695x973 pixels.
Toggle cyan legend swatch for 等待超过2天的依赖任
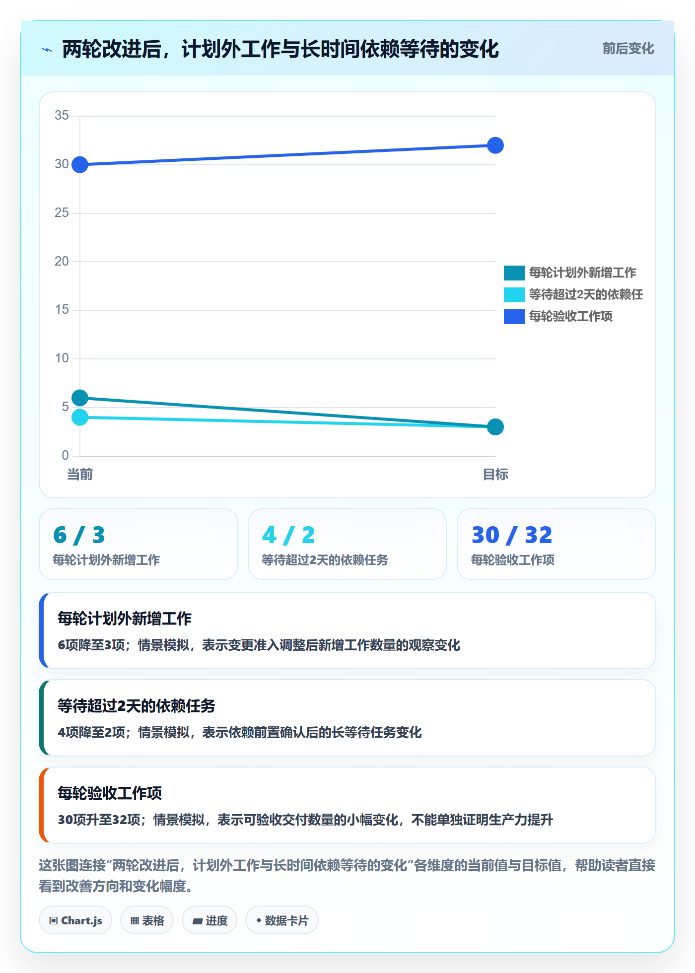point(514,295)
